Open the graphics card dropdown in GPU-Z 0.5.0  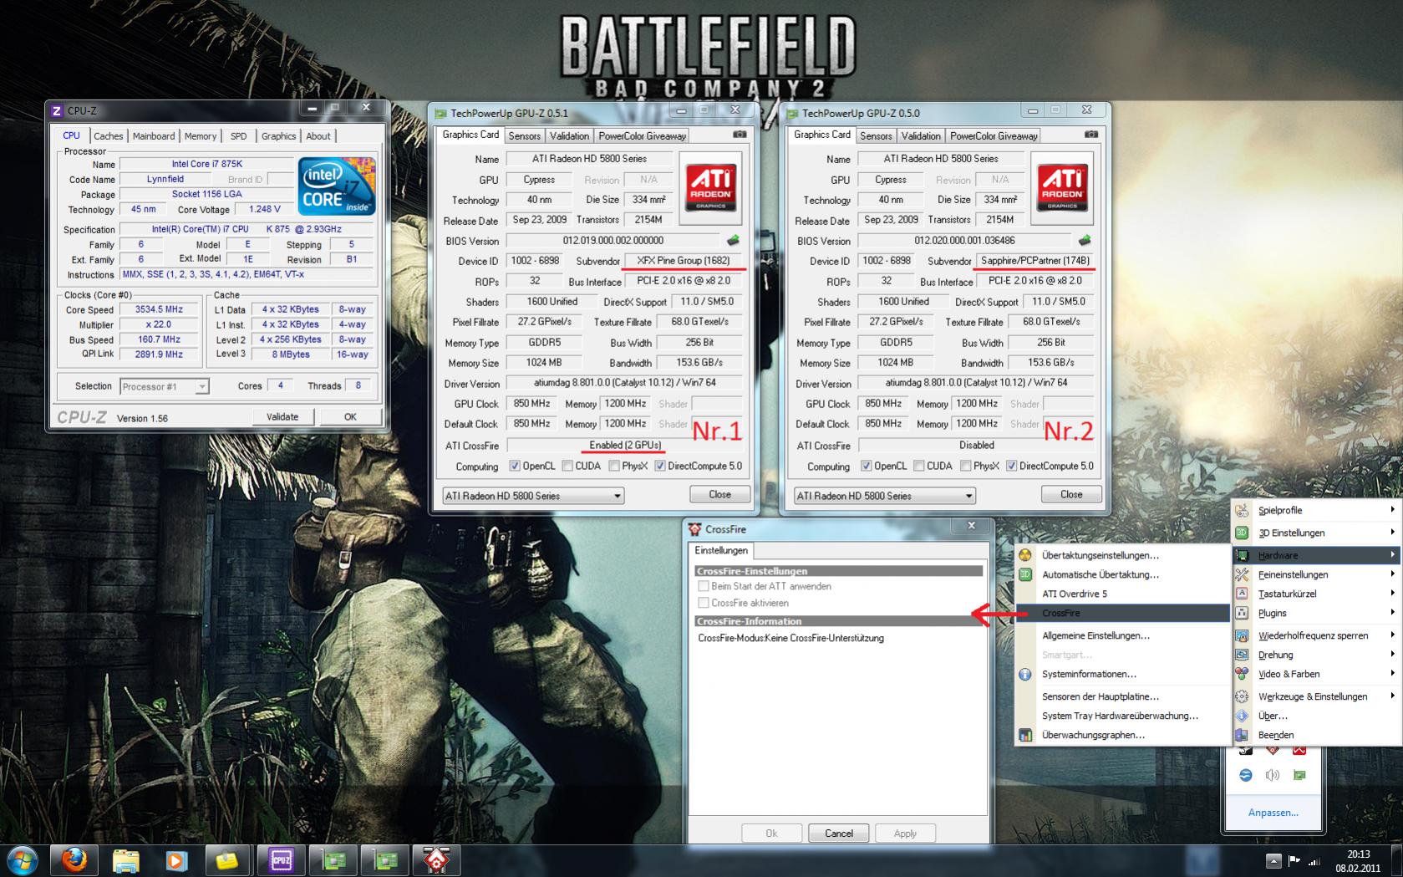[885, 496]
